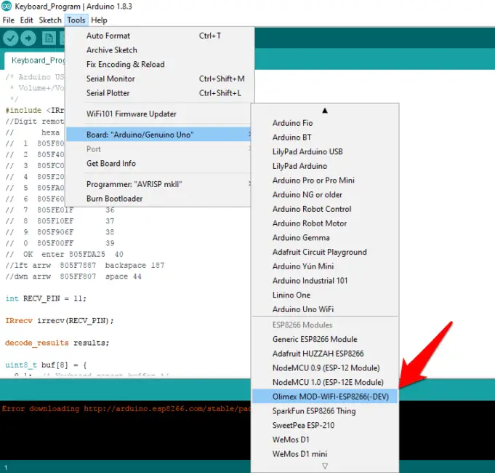The width and height of the screenshot is (495, 473).
Task: Open the Sketch menu
Action: click(x=50, y=20)
